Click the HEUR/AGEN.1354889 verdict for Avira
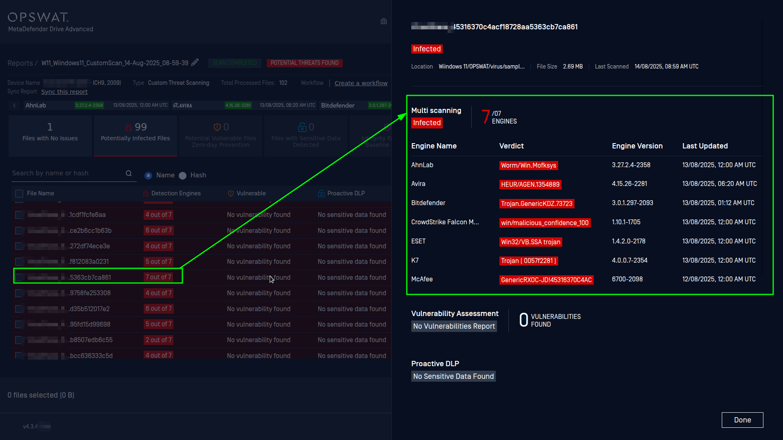Screen dimensions: 783x440 tap(530, 185)
